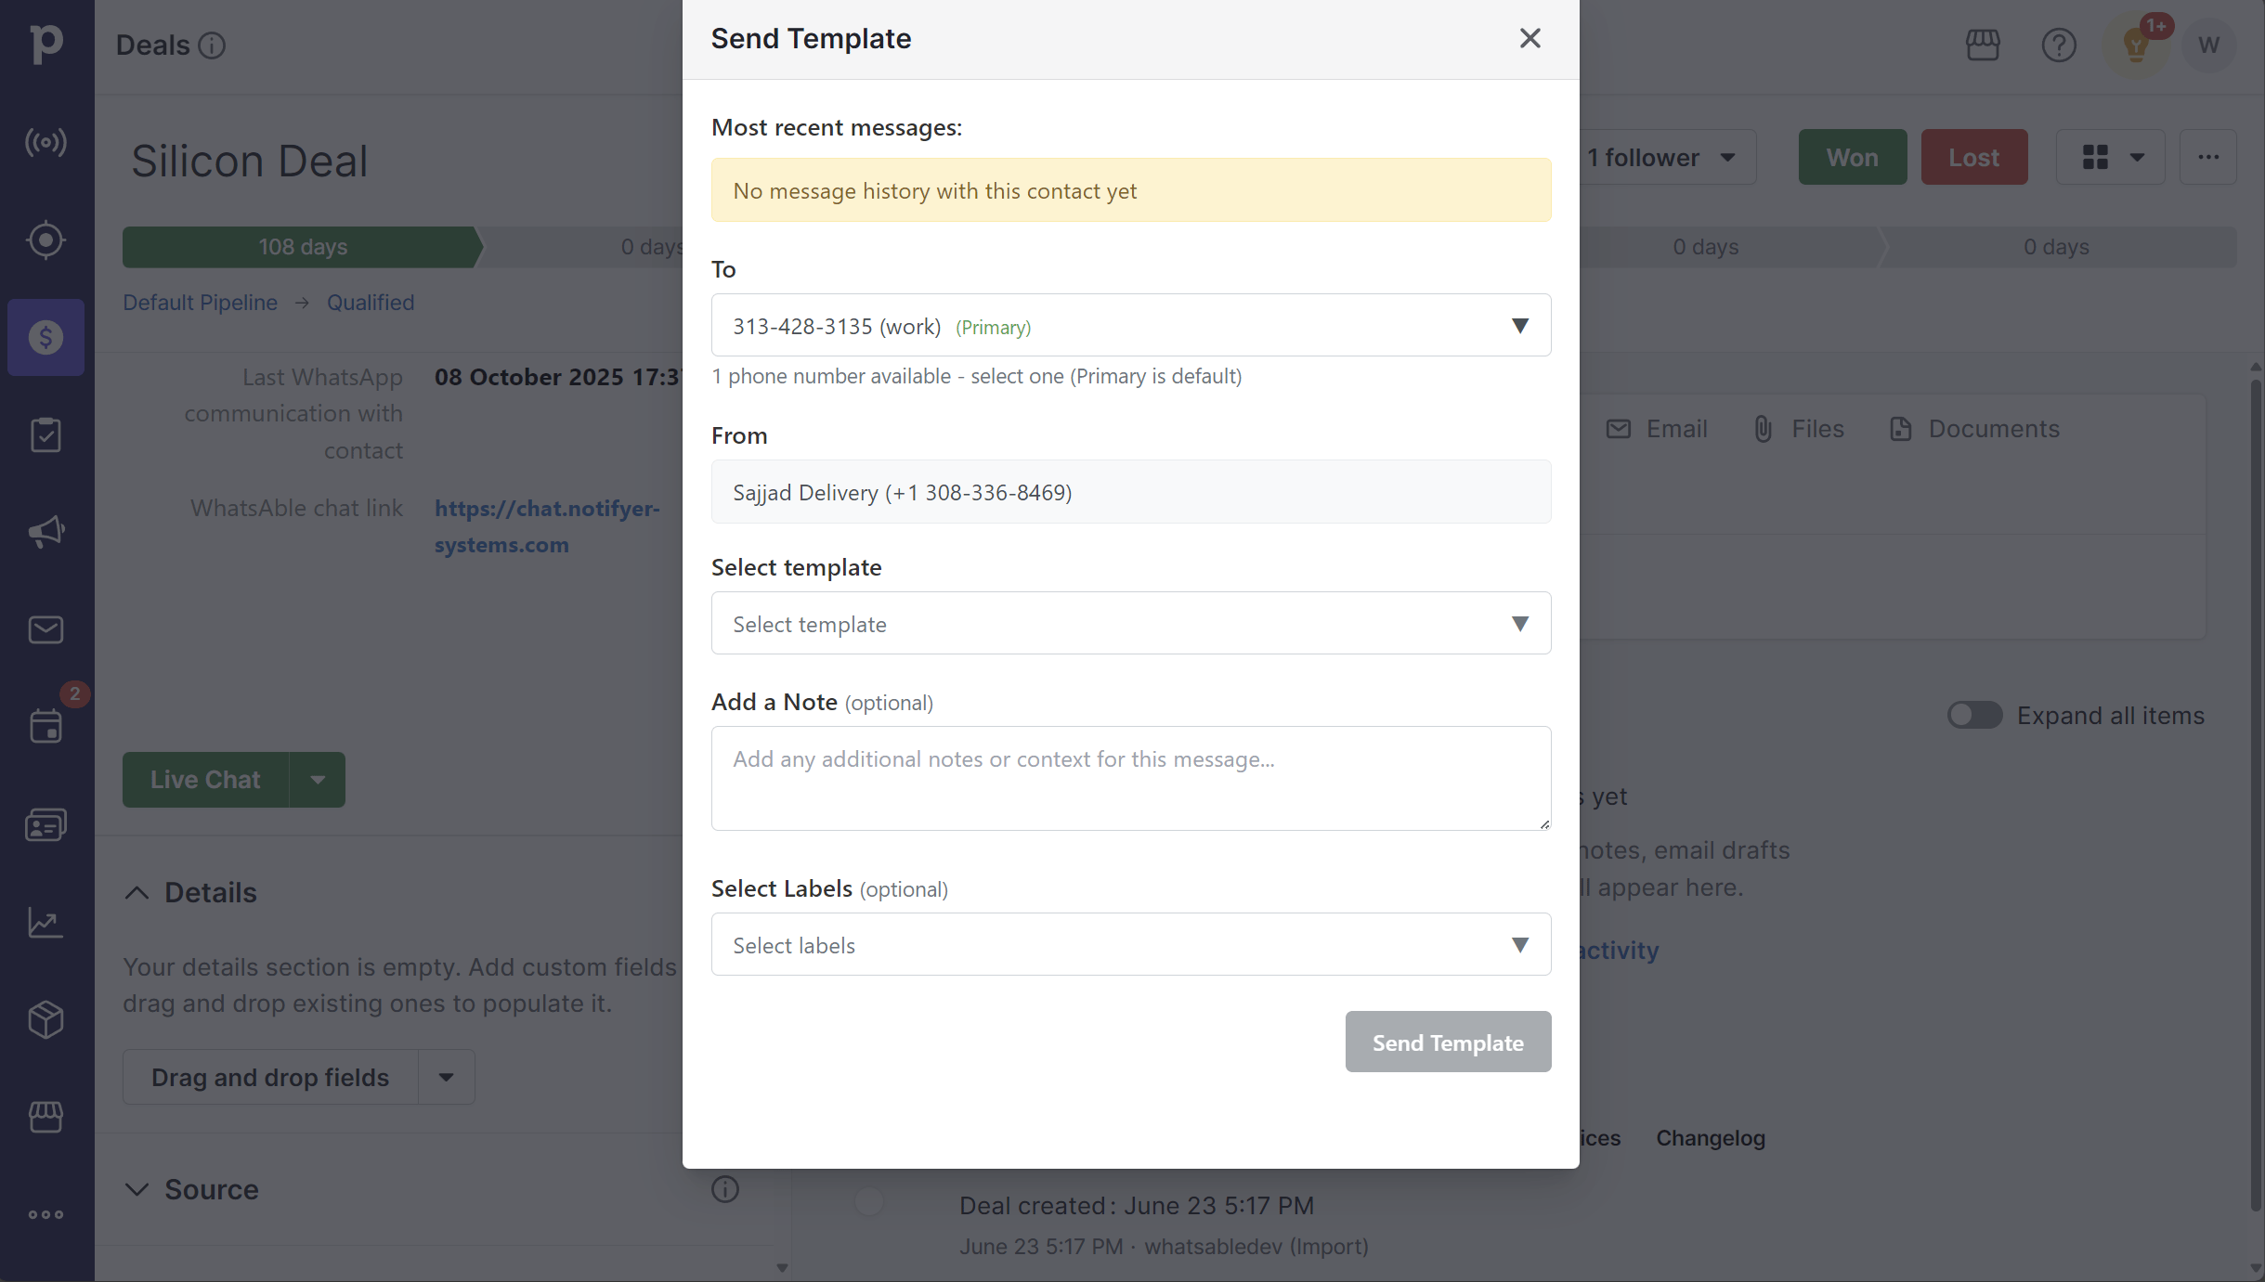Screen dimensions: 2265x1282
Task: Open Contacts card icon in sidebar
Action: click(46, 824)
